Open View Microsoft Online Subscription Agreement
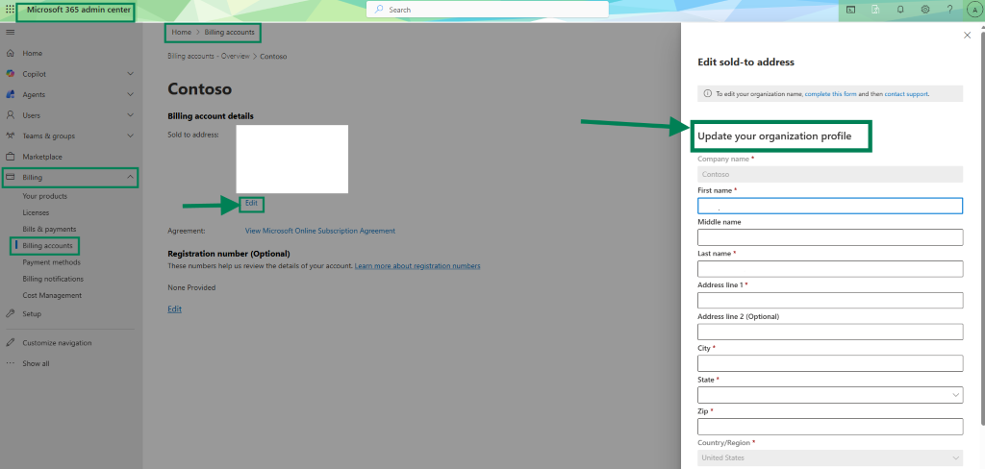Viewport: 985px width, 469px height. click(320, 231)
